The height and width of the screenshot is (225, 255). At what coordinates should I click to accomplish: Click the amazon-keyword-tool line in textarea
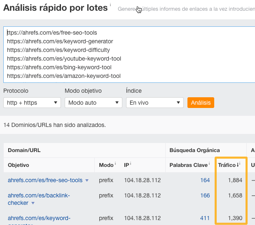click(64, 76)
